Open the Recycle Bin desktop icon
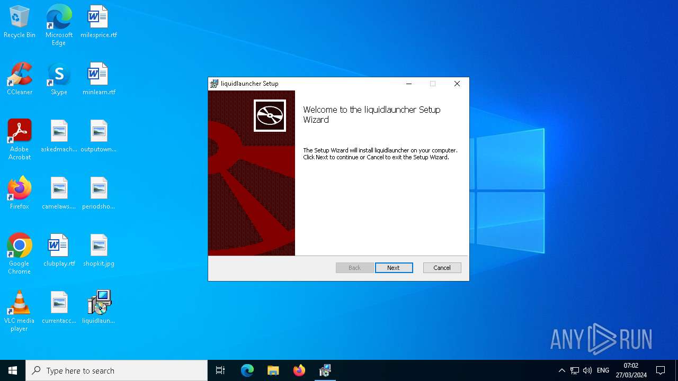The width and height of the screenshot is (678, 381). point(20,22)
